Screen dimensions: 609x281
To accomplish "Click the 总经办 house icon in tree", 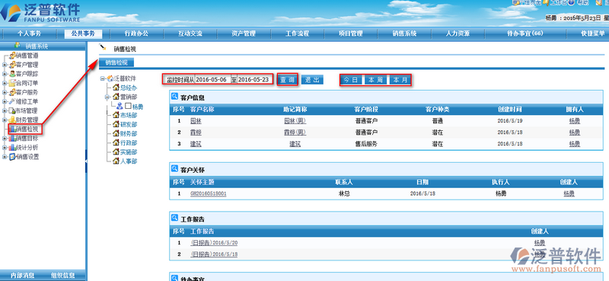I will click(116, 88).
